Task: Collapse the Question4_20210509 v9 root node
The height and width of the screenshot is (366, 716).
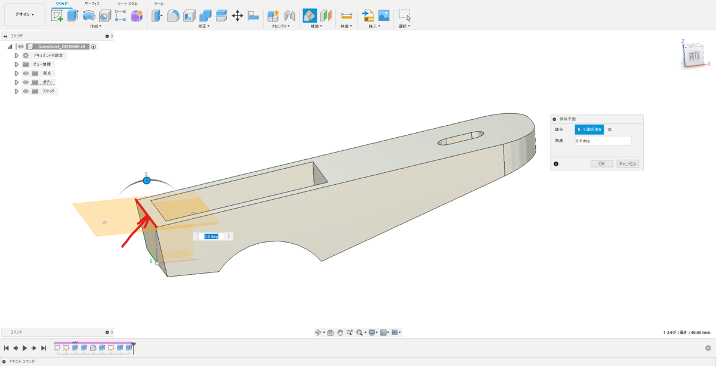Action: tap(10, 46)
